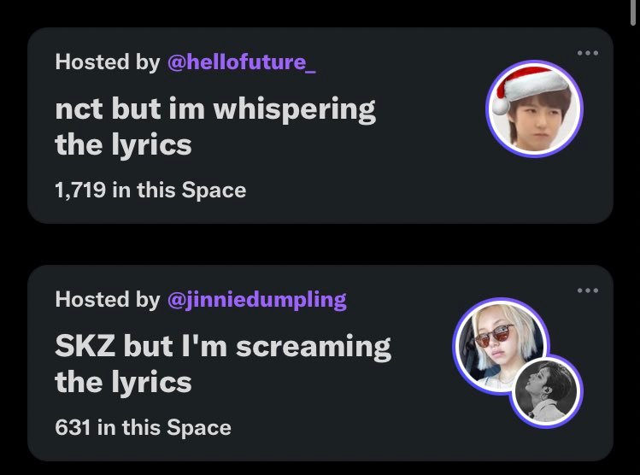Viewport: 640px width, 475px height.
Task: Click "Hosted by" label above the SKZ title
Action: 107,300
